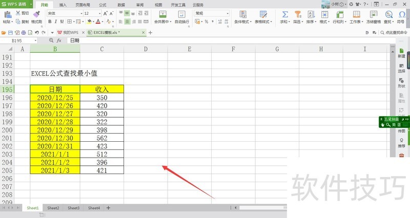Open the WPS 表格 application menu dropdown
Image resolution: width=410 pixels, height=218 pixels.
pos(31,4)
